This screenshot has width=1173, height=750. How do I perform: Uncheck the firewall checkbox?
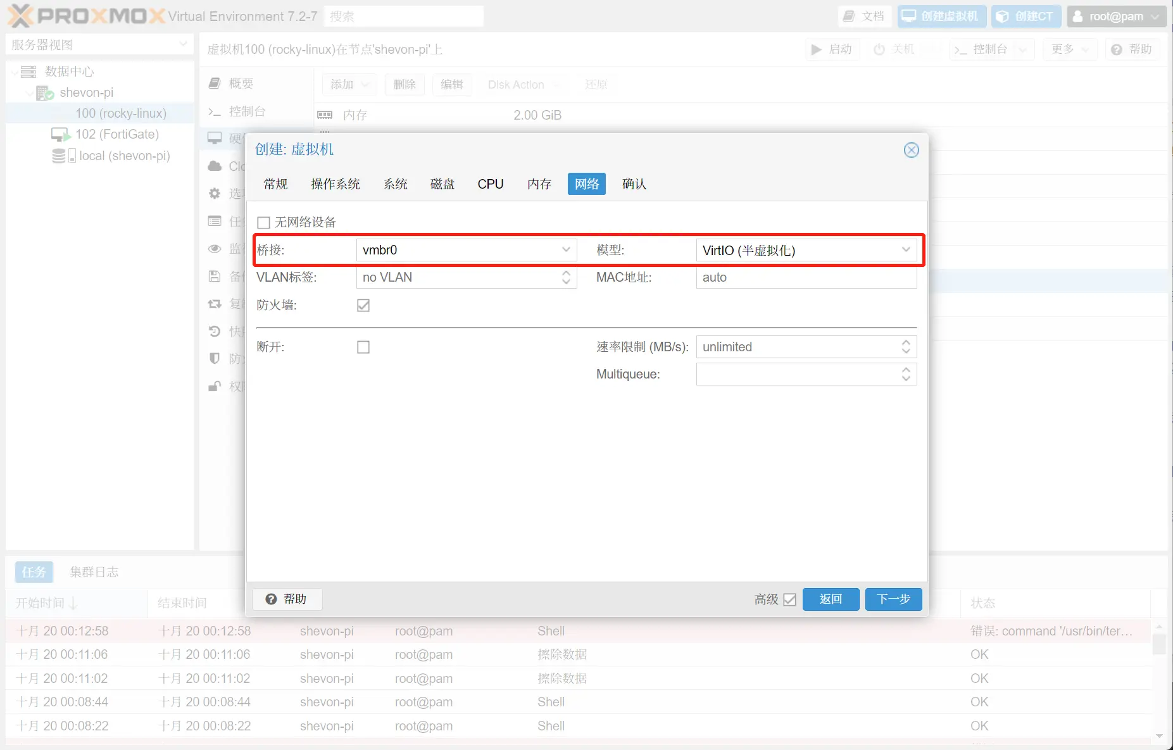[x=363, y=305]
